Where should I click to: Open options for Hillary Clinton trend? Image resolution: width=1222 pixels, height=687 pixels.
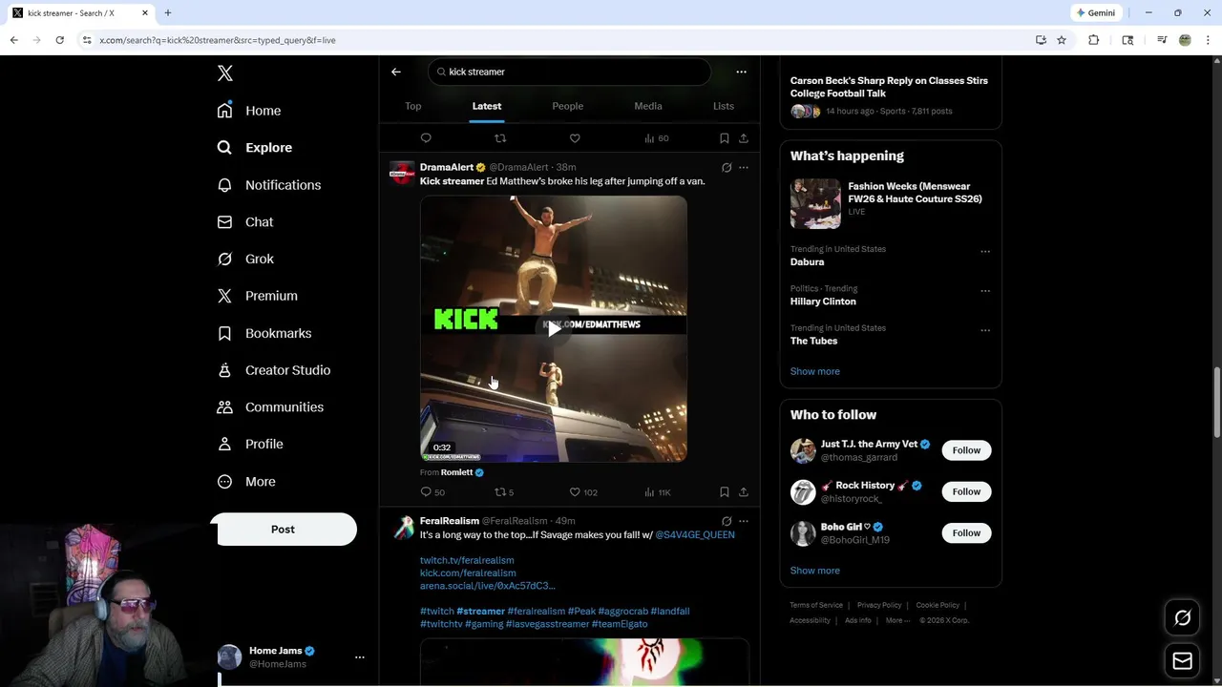985,291
